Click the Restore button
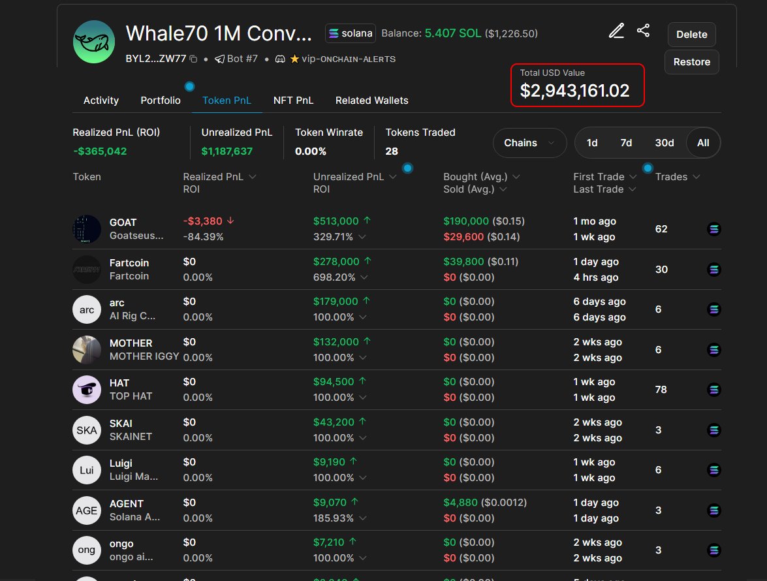 692,62
